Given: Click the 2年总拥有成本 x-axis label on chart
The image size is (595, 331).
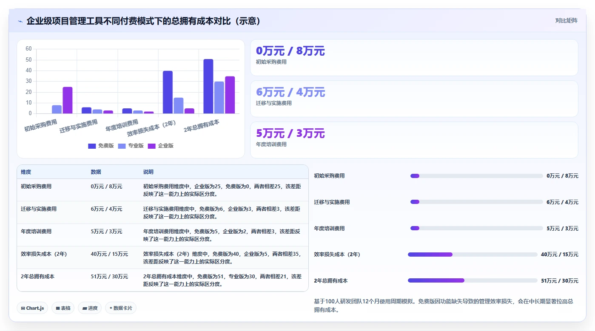Looking at the screenshot, I should tap(202, 126).
